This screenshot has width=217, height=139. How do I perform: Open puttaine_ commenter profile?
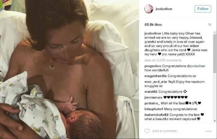coord(152,103)
